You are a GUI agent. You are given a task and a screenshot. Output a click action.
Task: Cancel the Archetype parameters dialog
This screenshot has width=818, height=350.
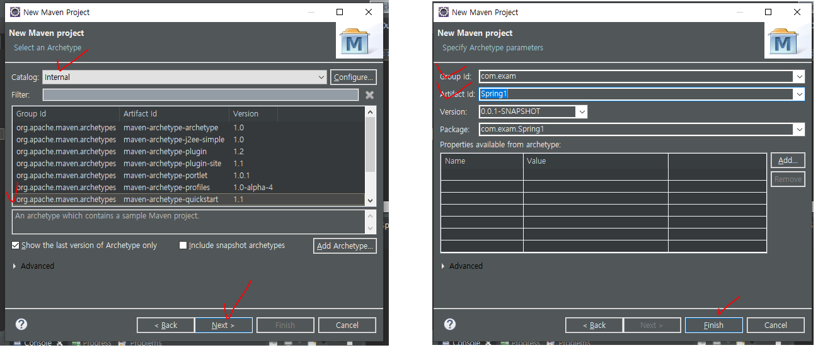(776, 325)
